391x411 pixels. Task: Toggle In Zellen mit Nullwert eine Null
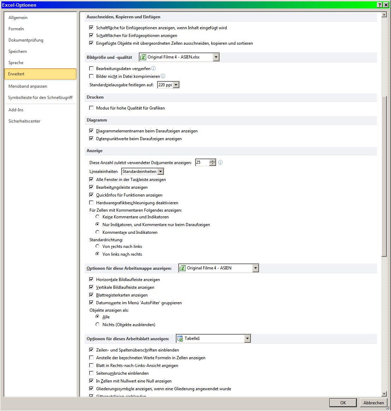pos(91,381)
